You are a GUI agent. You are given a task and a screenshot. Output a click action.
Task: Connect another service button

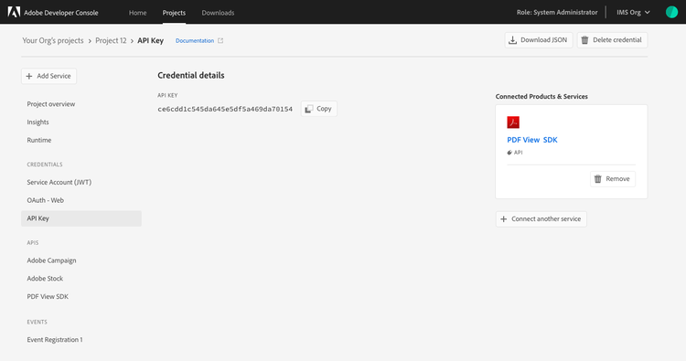pyautogui.click(x=541, y=219)
